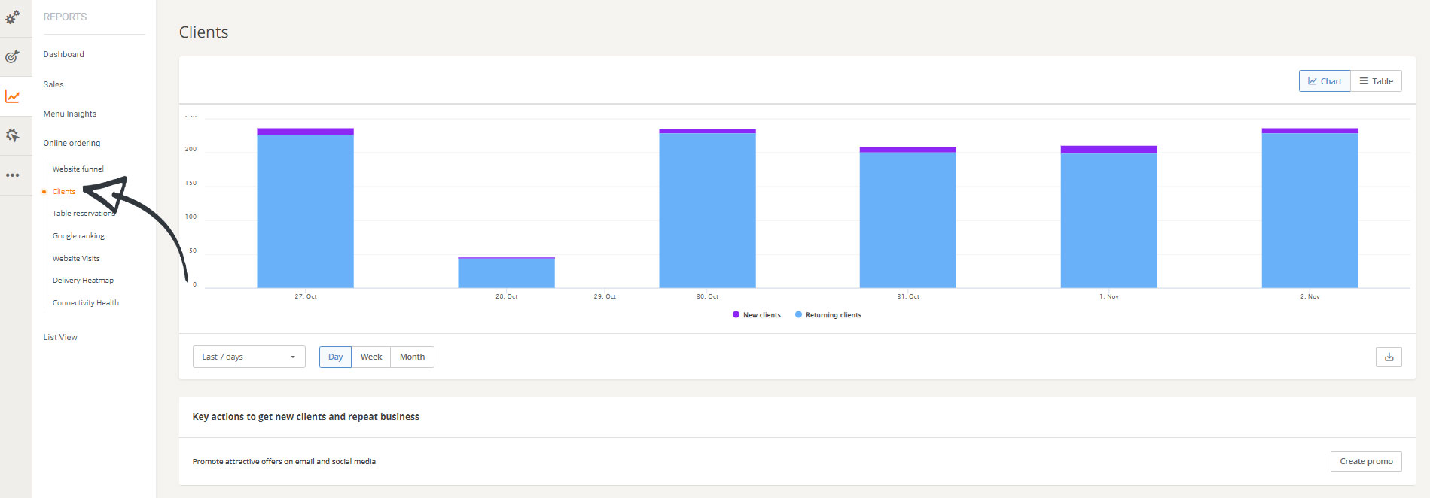The height and width of the screenshot is (498, 1430).
Task: Toggle Returning clients legend series
Action: (828, 315)
